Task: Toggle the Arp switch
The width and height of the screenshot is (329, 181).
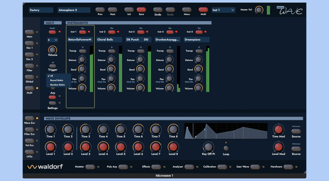Action: 52,97
